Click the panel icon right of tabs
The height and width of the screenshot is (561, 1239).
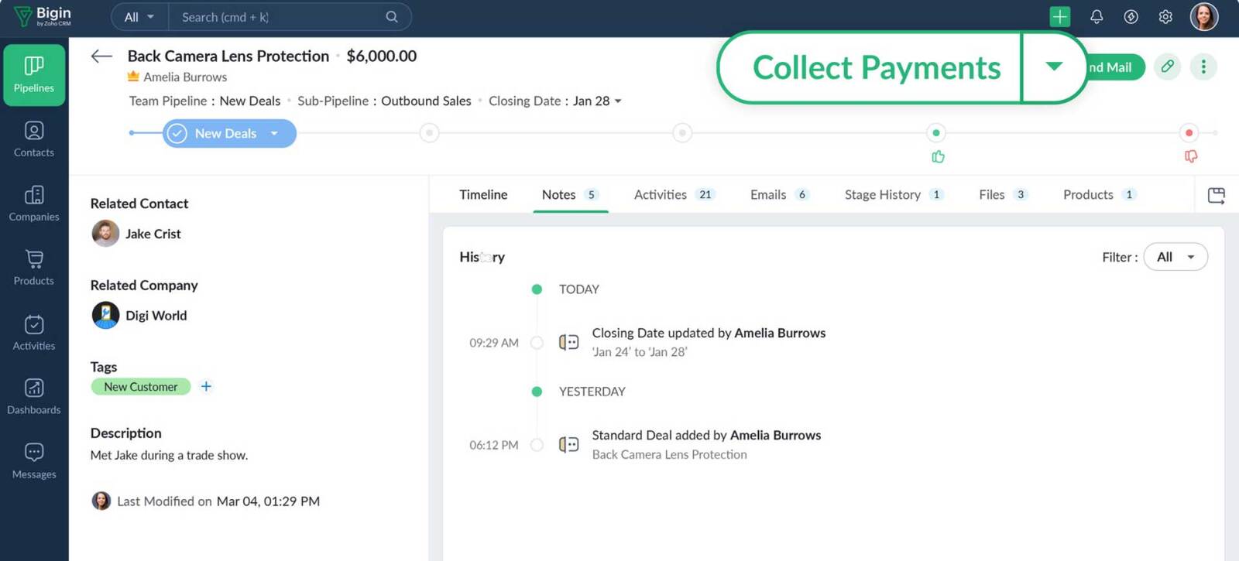click(x=1217, y=195)
